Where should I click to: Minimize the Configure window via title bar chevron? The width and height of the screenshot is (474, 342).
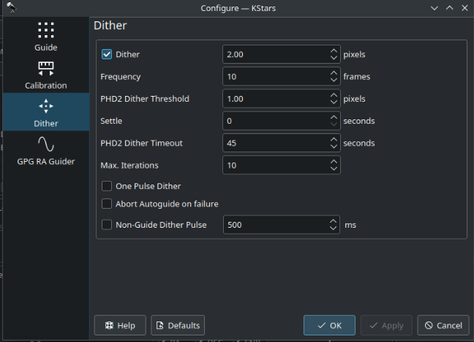pos(434,8)
